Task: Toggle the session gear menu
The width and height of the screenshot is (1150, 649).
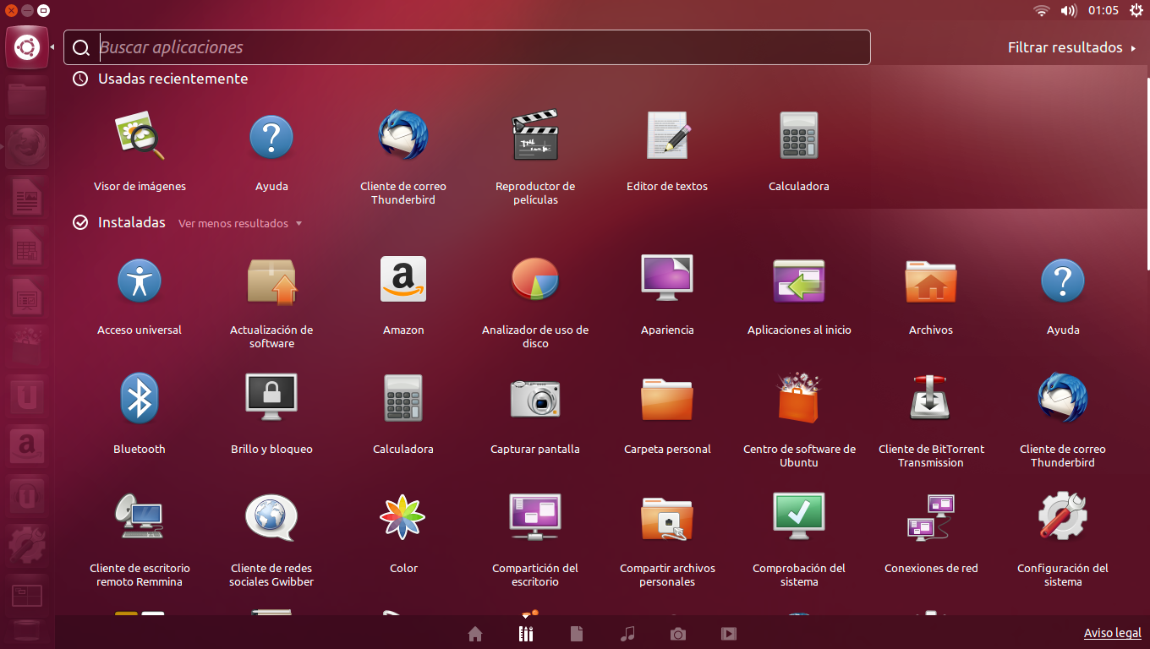Action: click(x=1136, y=11)
